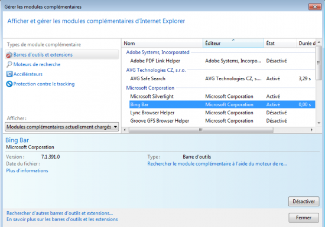Select Moteurs de recherche type

(x=37, y=64)
